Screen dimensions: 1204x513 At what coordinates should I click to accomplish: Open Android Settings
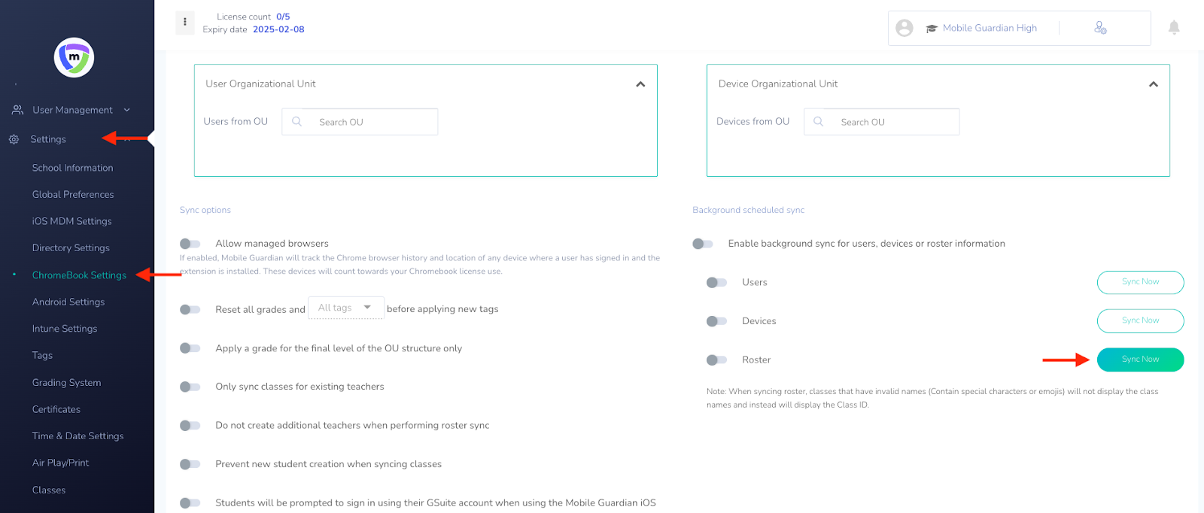[x=68, y=302]
